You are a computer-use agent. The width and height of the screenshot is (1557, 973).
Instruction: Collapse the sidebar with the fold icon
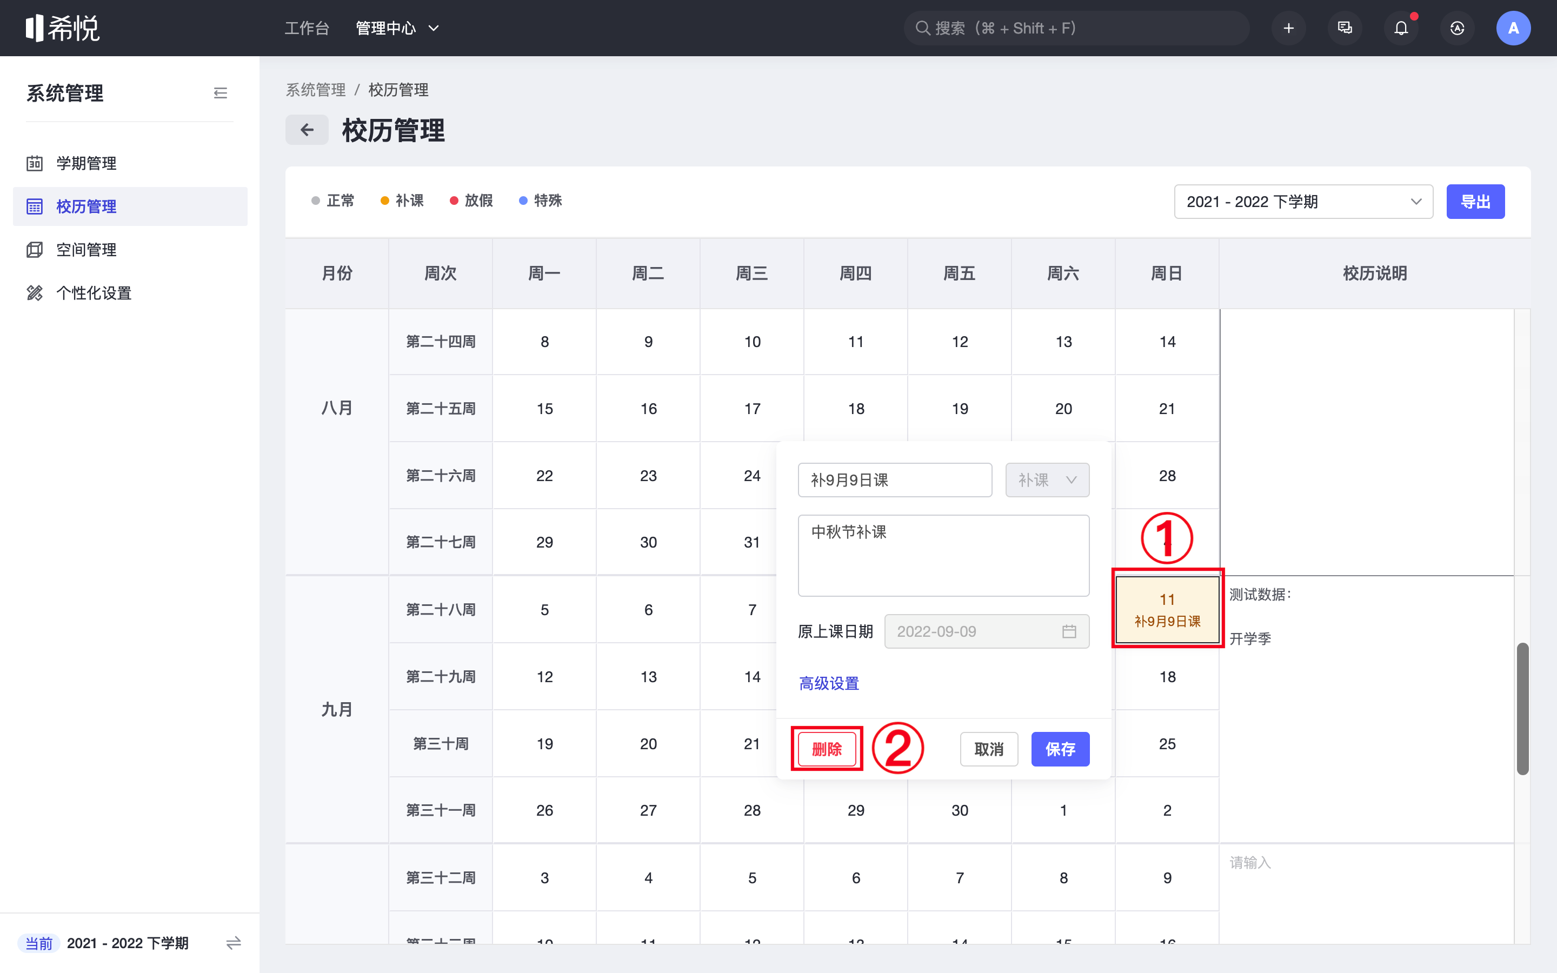point(220,94)
